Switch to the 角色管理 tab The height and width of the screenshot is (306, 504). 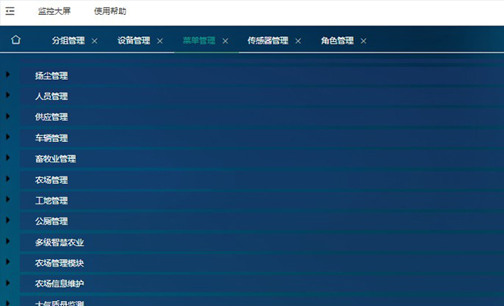(337, 41)
